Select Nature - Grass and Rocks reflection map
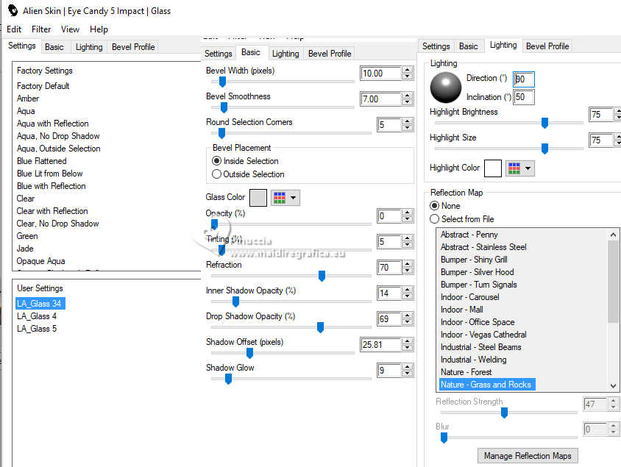The image size is (621, 467). click(487, 385)
